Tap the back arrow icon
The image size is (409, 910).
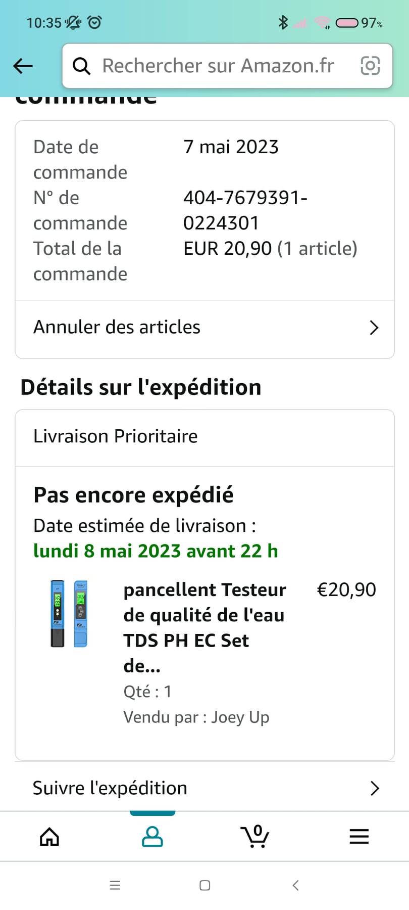(x=23, y=66)
